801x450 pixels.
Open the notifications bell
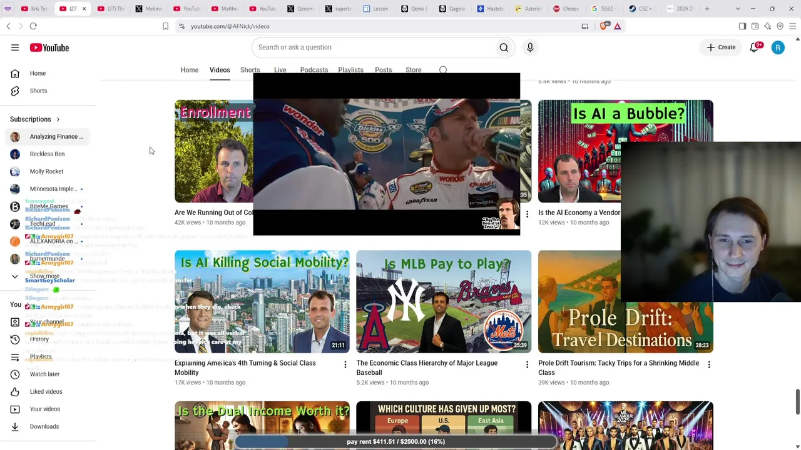pyautogui.click(x=755, y=47)
